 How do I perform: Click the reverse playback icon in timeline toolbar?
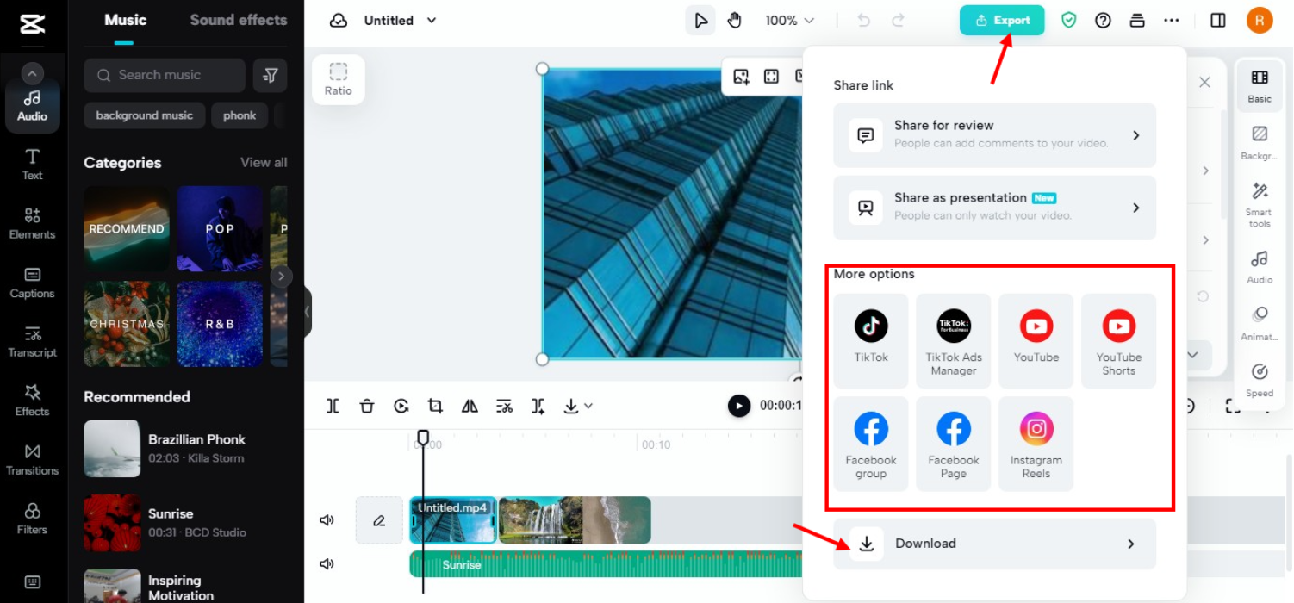pos(401,406)
